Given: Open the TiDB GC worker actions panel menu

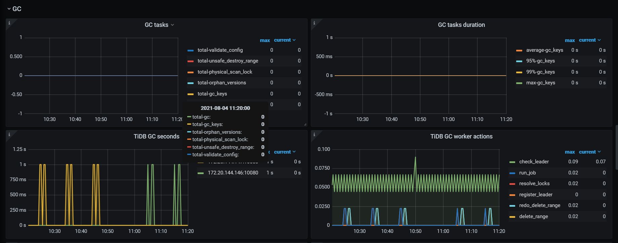Looking at the screenshot, I should coord(461,136).
